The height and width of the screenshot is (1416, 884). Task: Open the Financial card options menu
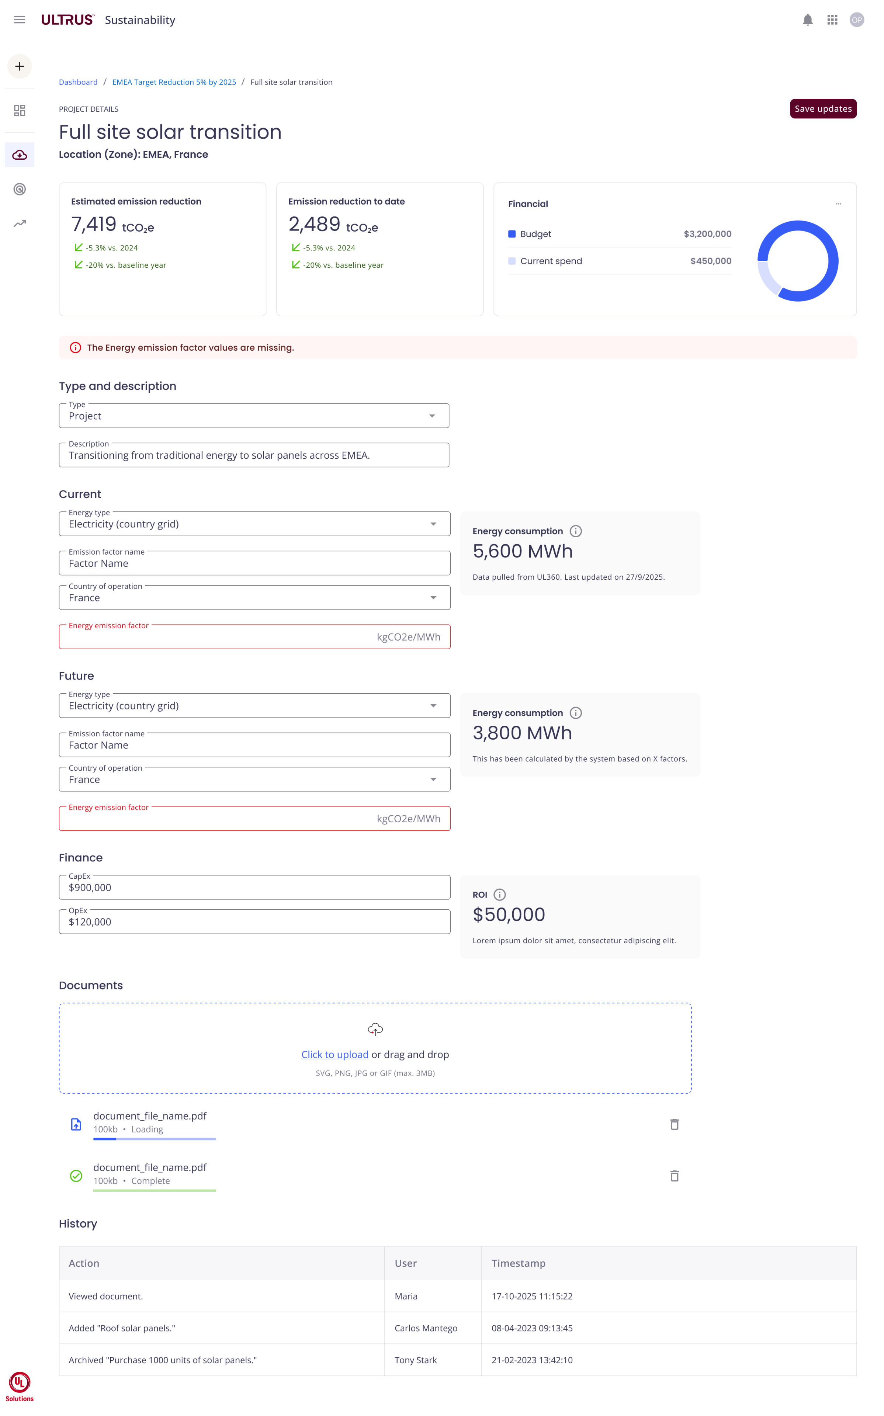click(838, 204)
